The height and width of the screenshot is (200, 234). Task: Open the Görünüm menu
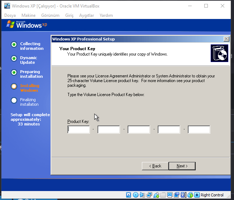coord(50,15)
